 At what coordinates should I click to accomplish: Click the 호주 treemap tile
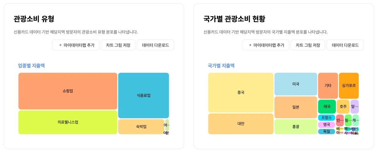(343, 106)
